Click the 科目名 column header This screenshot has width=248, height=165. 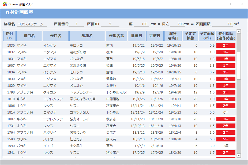(29, 36)
